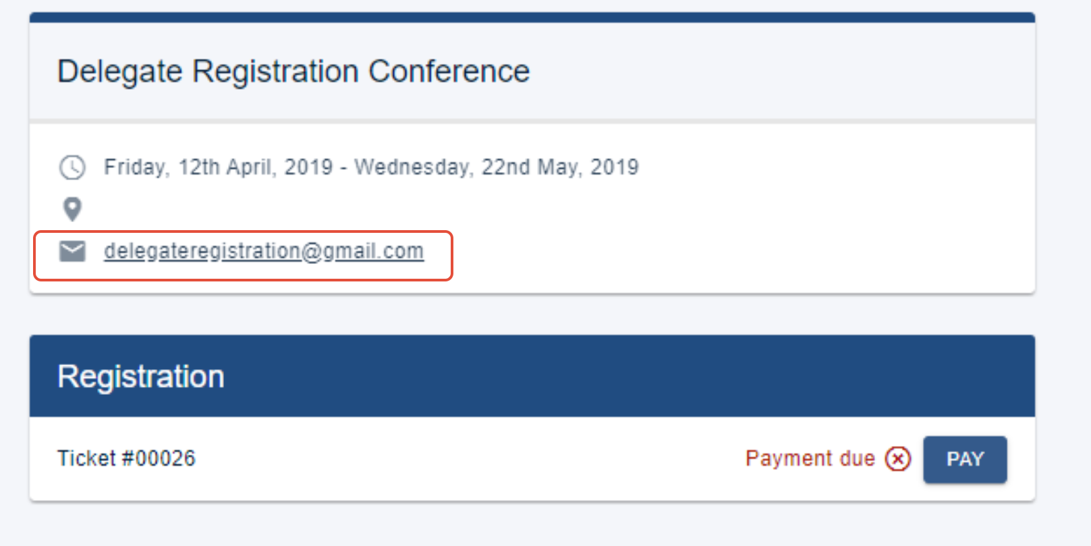Screen dimensions: 1091x546
Task: Click the dark blue bar atop conference card
Action: click(532, 17)
